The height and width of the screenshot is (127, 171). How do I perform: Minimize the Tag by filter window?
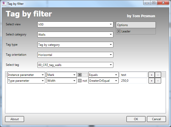pos(147,3)
